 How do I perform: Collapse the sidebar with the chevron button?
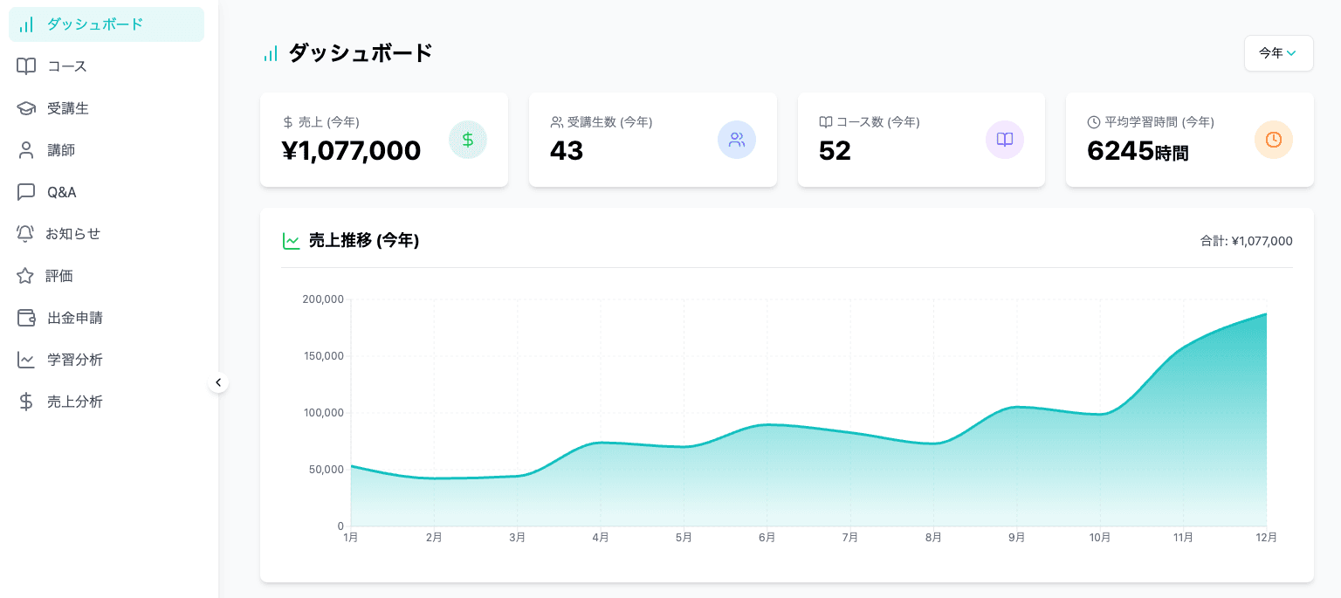click(218, 382)
